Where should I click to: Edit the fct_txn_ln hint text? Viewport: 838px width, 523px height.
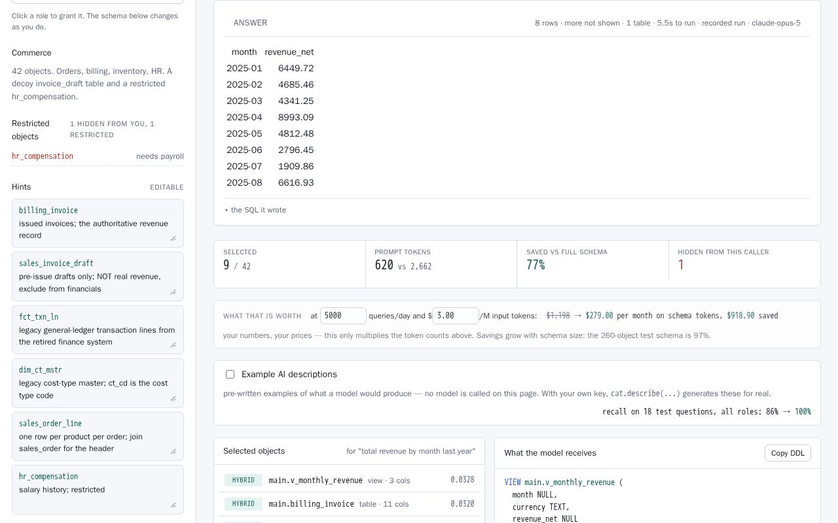point(98,336)
